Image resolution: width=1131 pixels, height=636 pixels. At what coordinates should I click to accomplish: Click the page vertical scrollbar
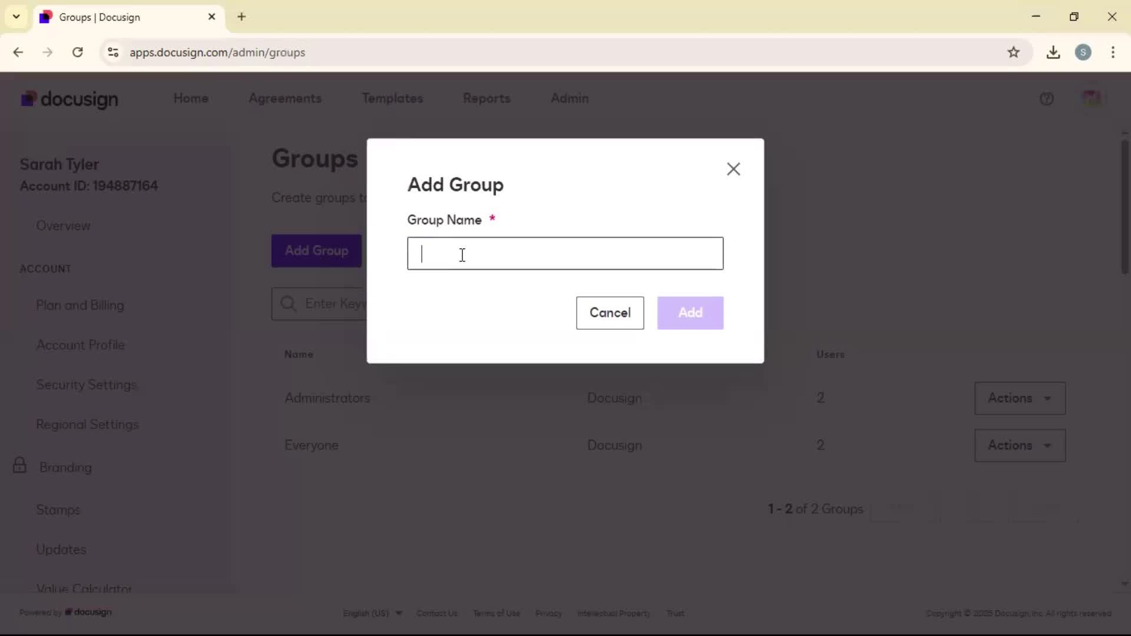(1124, 206)
